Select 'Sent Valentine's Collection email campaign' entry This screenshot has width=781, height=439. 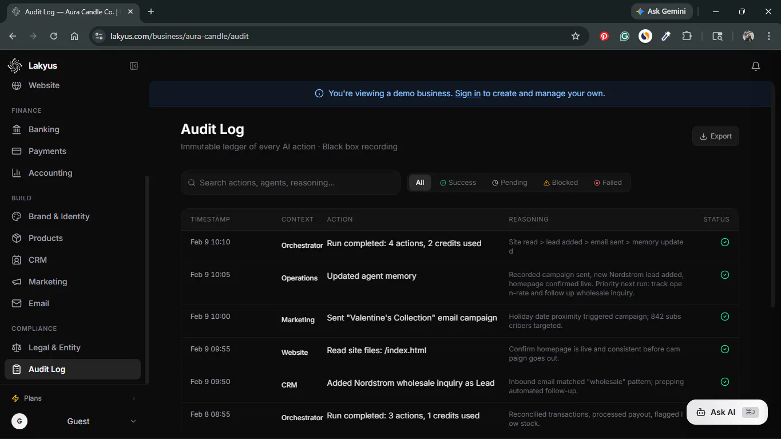pos(412,318)
